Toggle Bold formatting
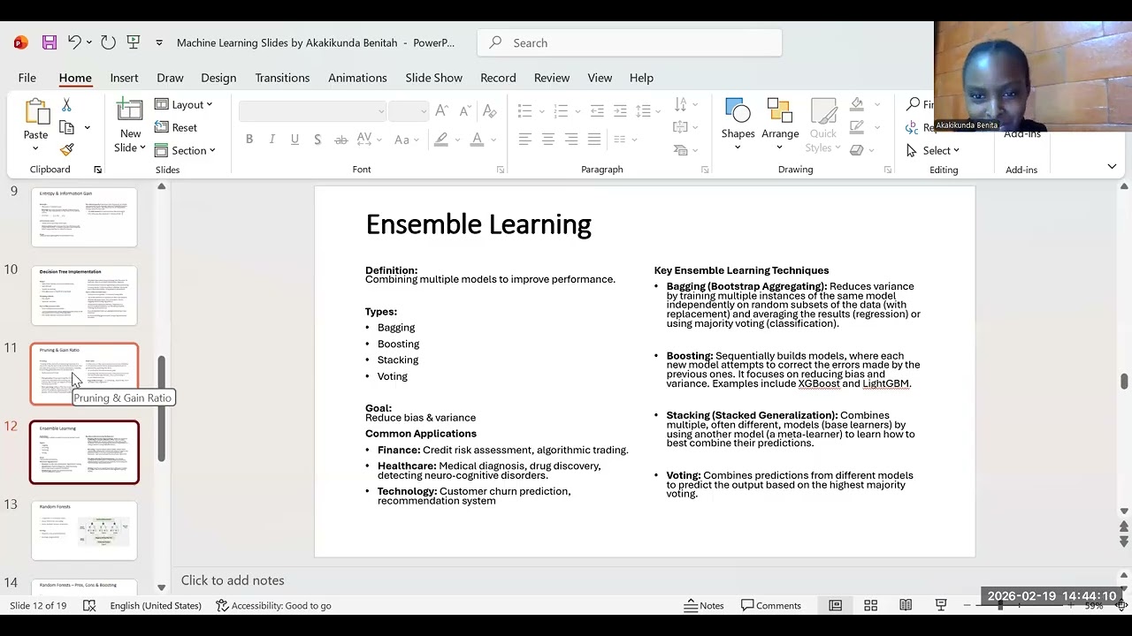The height and width of the screenshot is (636, 1132). tap(249, 139)
